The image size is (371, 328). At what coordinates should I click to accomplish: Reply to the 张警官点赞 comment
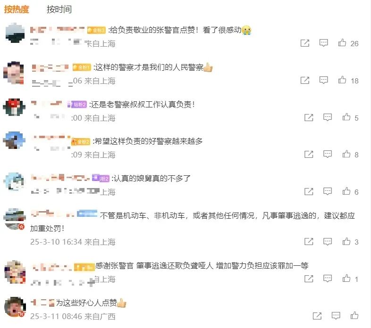click(323, 43)
